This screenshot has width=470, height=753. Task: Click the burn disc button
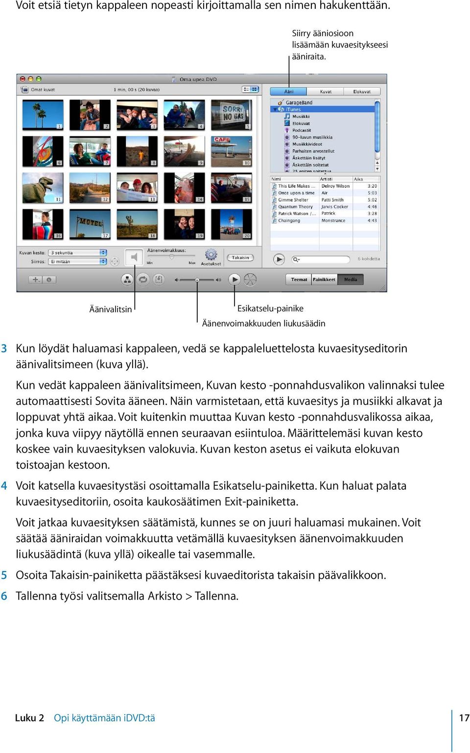250,279
